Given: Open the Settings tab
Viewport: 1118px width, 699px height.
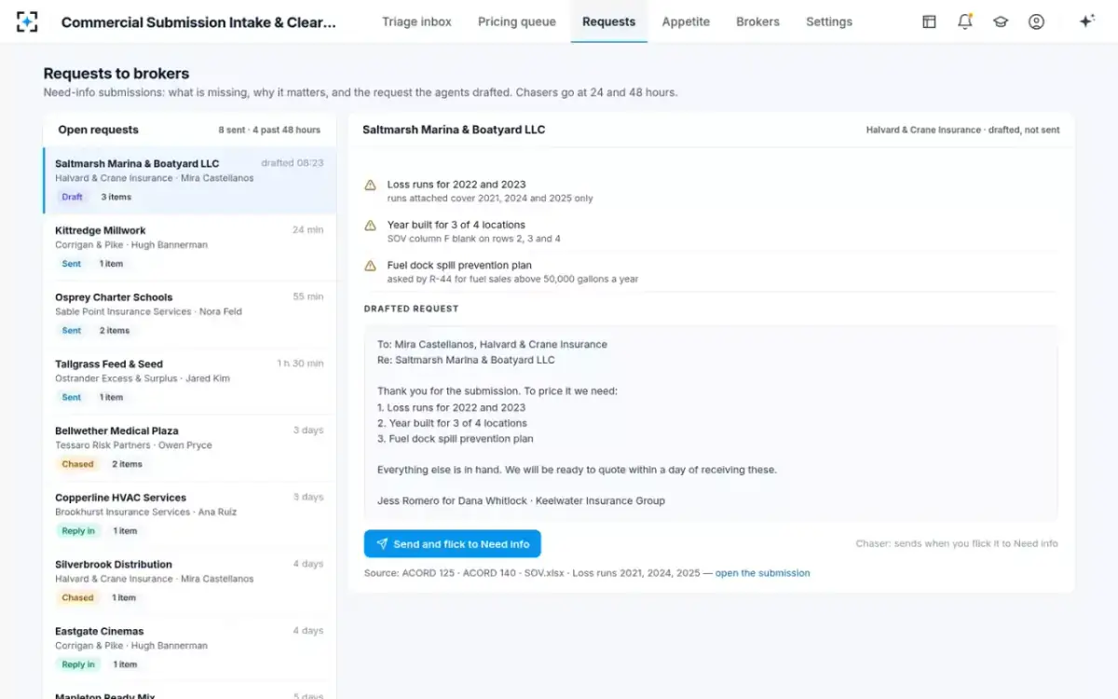Looking at the screenshot, I should point(829,21).
